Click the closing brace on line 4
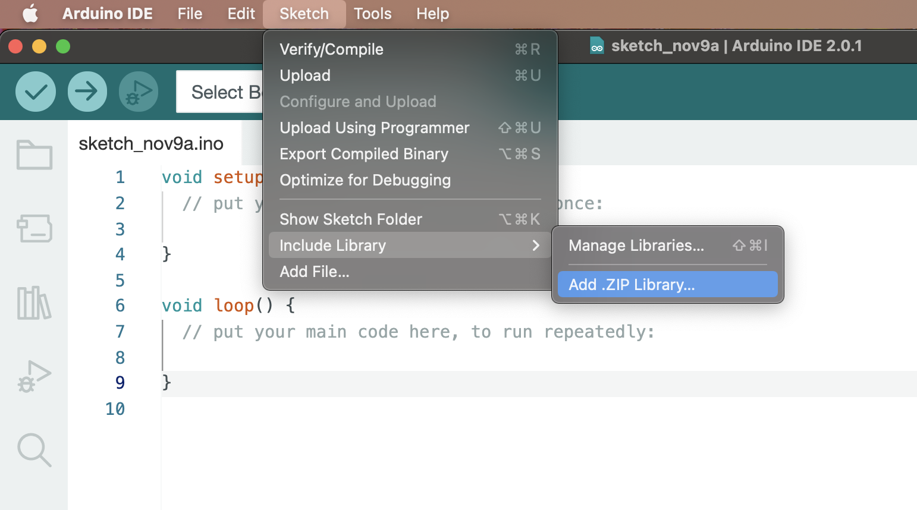Viewport: 917px width, 510px height. click(x=167, y=254)
